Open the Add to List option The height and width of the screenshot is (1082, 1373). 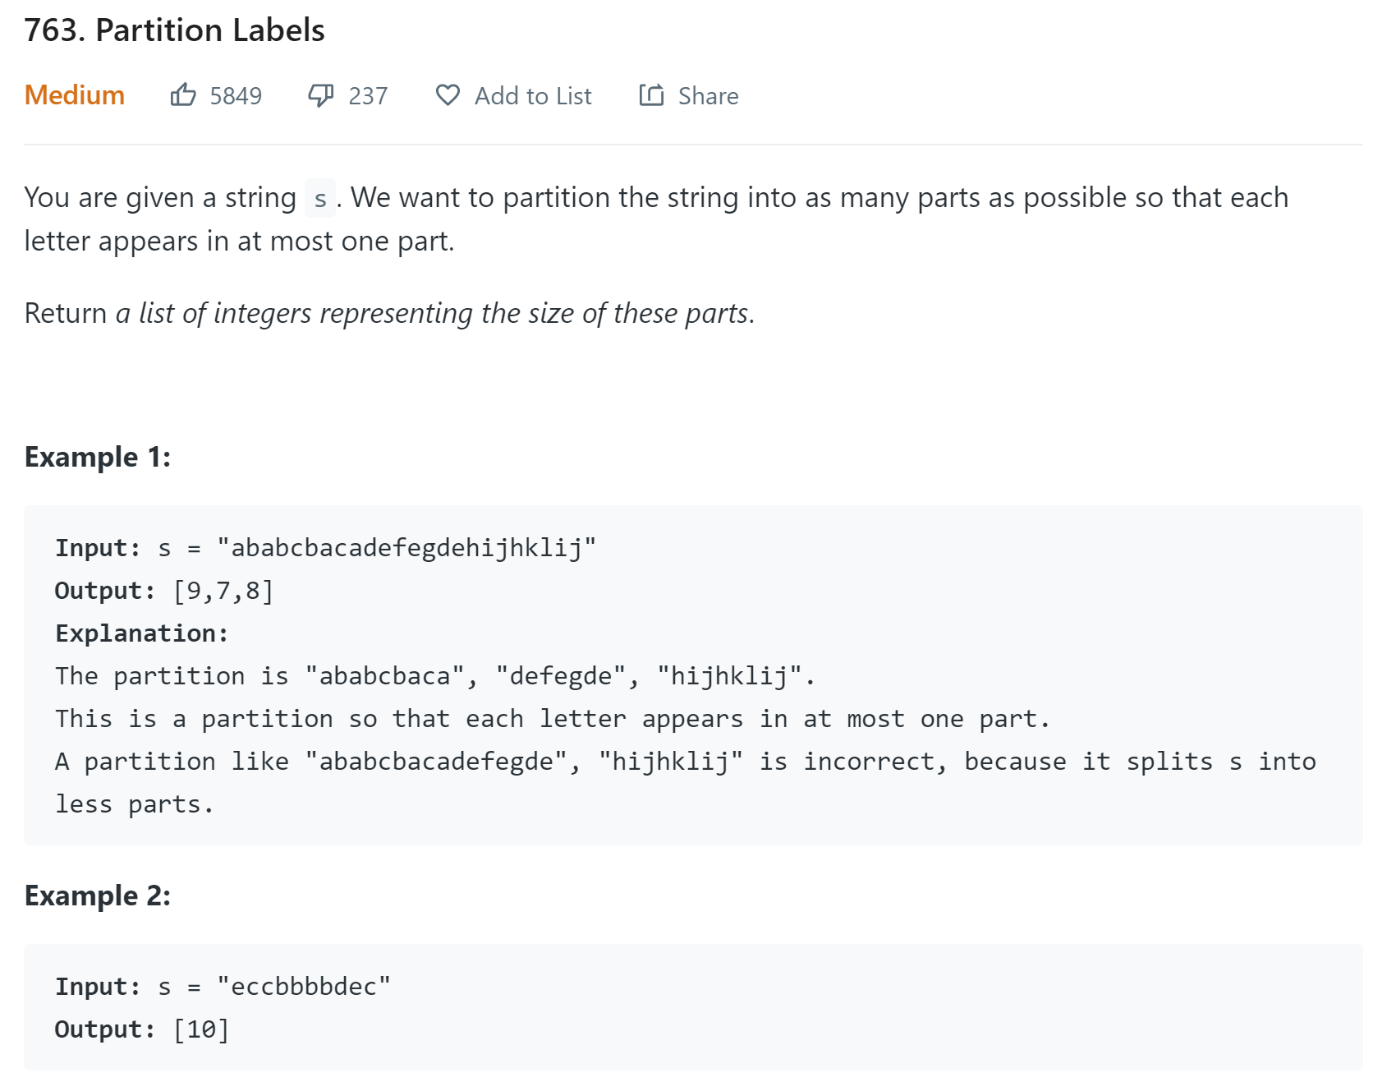pyautogui.click(x=532, y=96)
